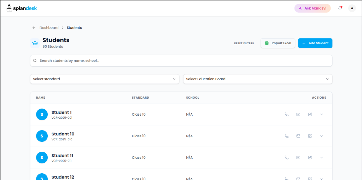Image resolution: width=362 pixels, height=180 pixels.
Task: Open the Select Education Board dropdown
Action: 258,79
